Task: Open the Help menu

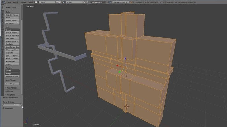Action: tap(31, 2)
